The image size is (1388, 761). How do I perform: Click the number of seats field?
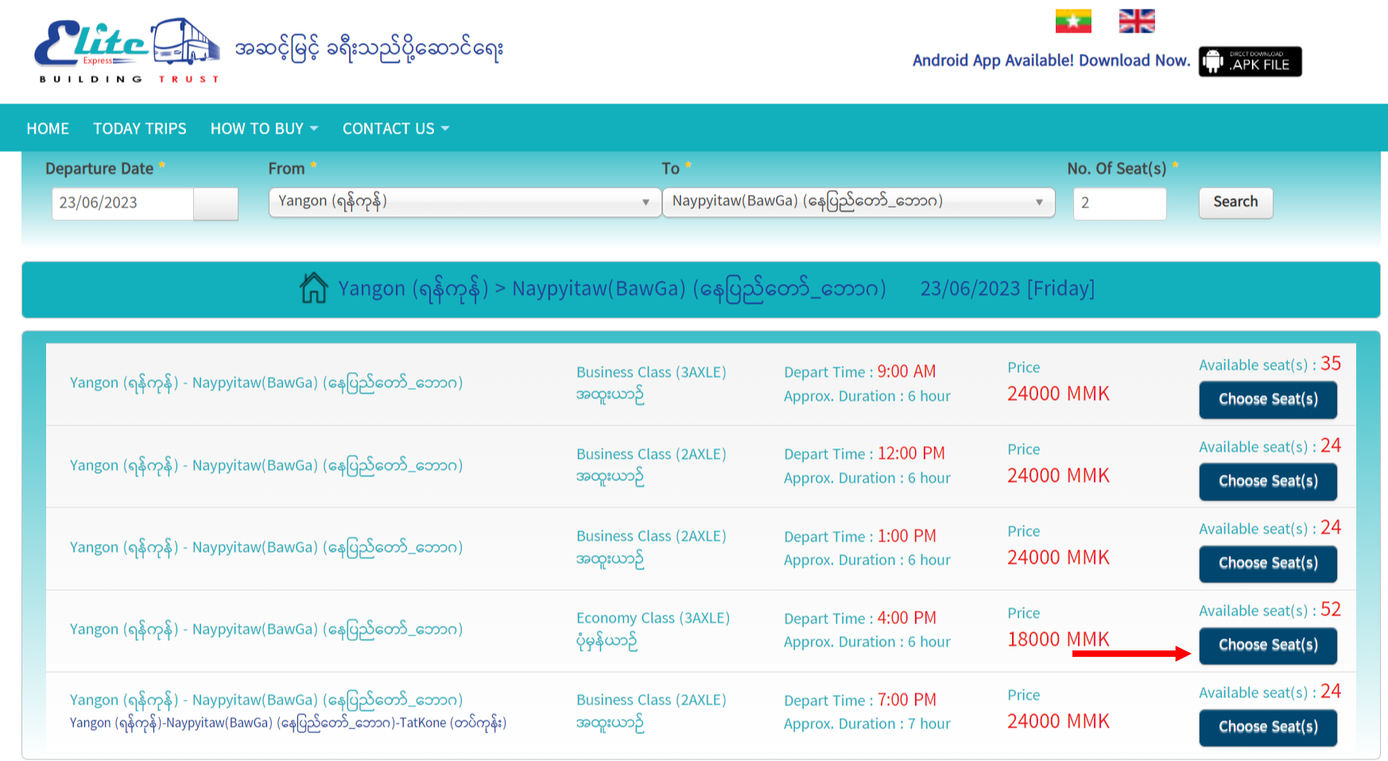point(1119,204)
